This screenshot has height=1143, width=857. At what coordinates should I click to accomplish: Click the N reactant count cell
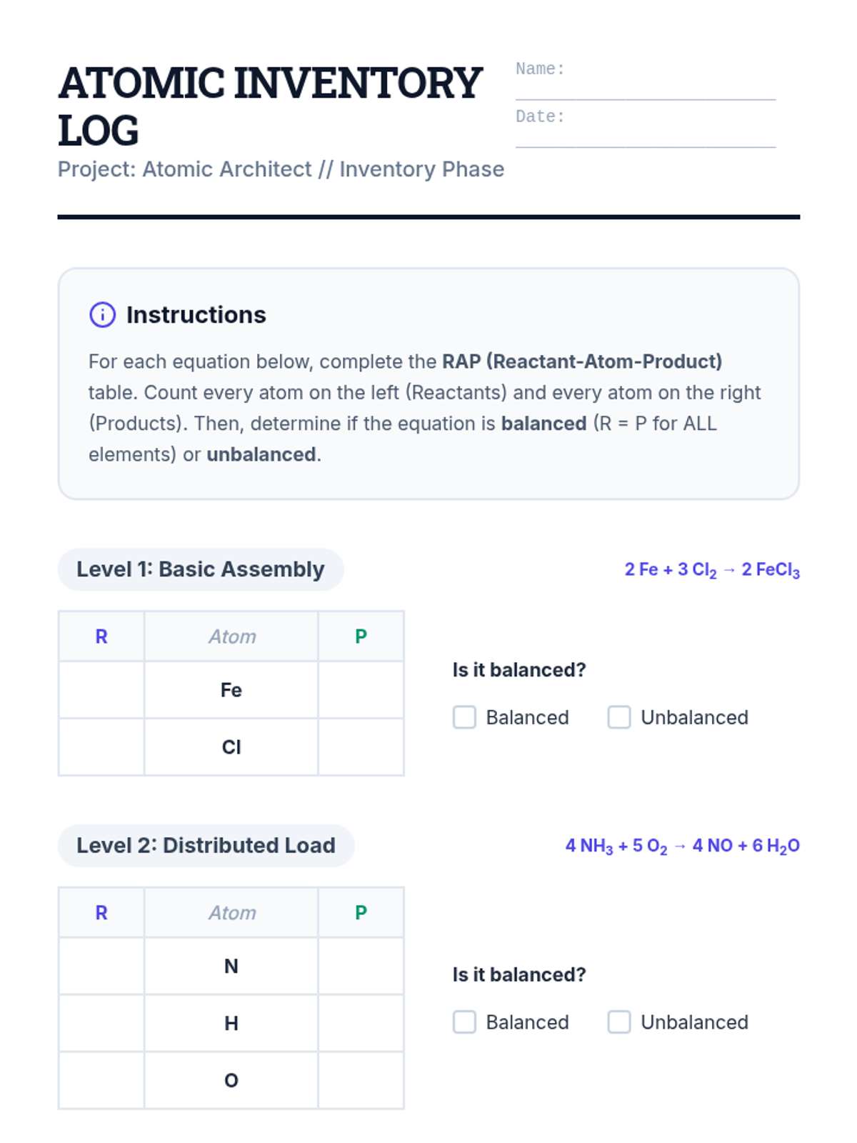click(x=101, y=967)
